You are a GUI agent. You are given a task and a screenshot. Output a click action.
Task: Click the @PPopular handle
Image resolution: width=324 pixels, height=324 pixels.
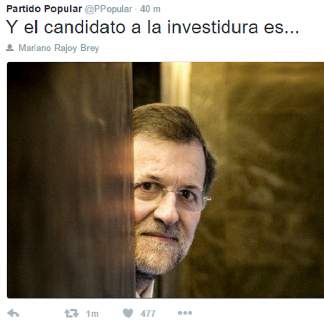click(109, 9)
